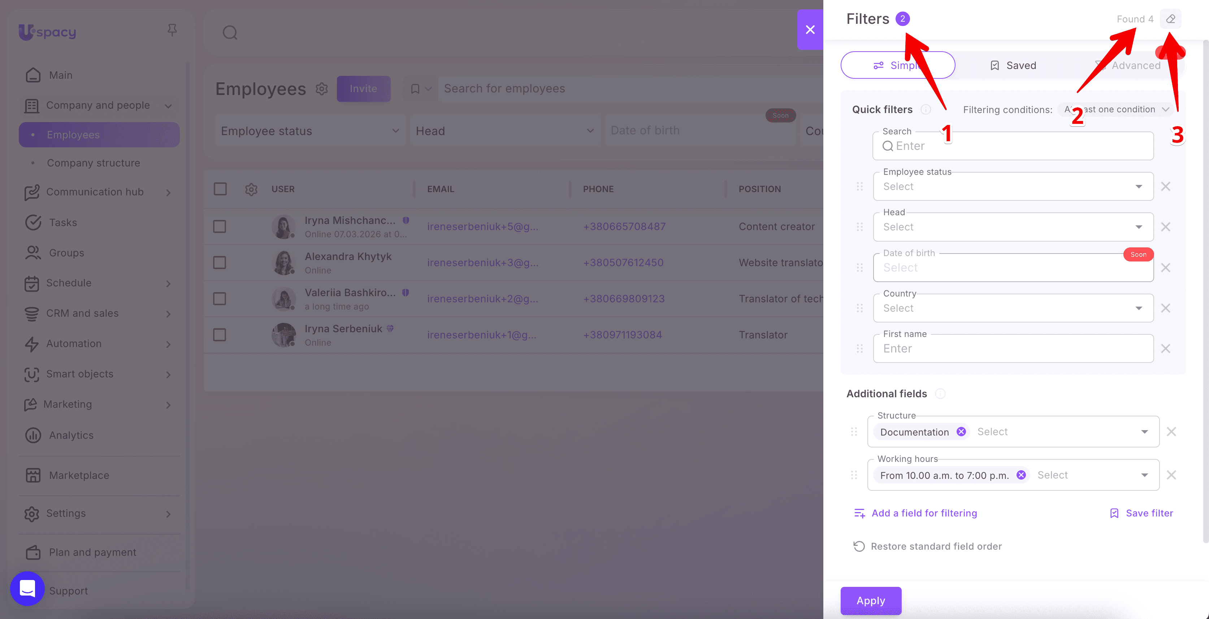
Task: Open the Filtering conditions dropdown
Action: coord(1115,109)
